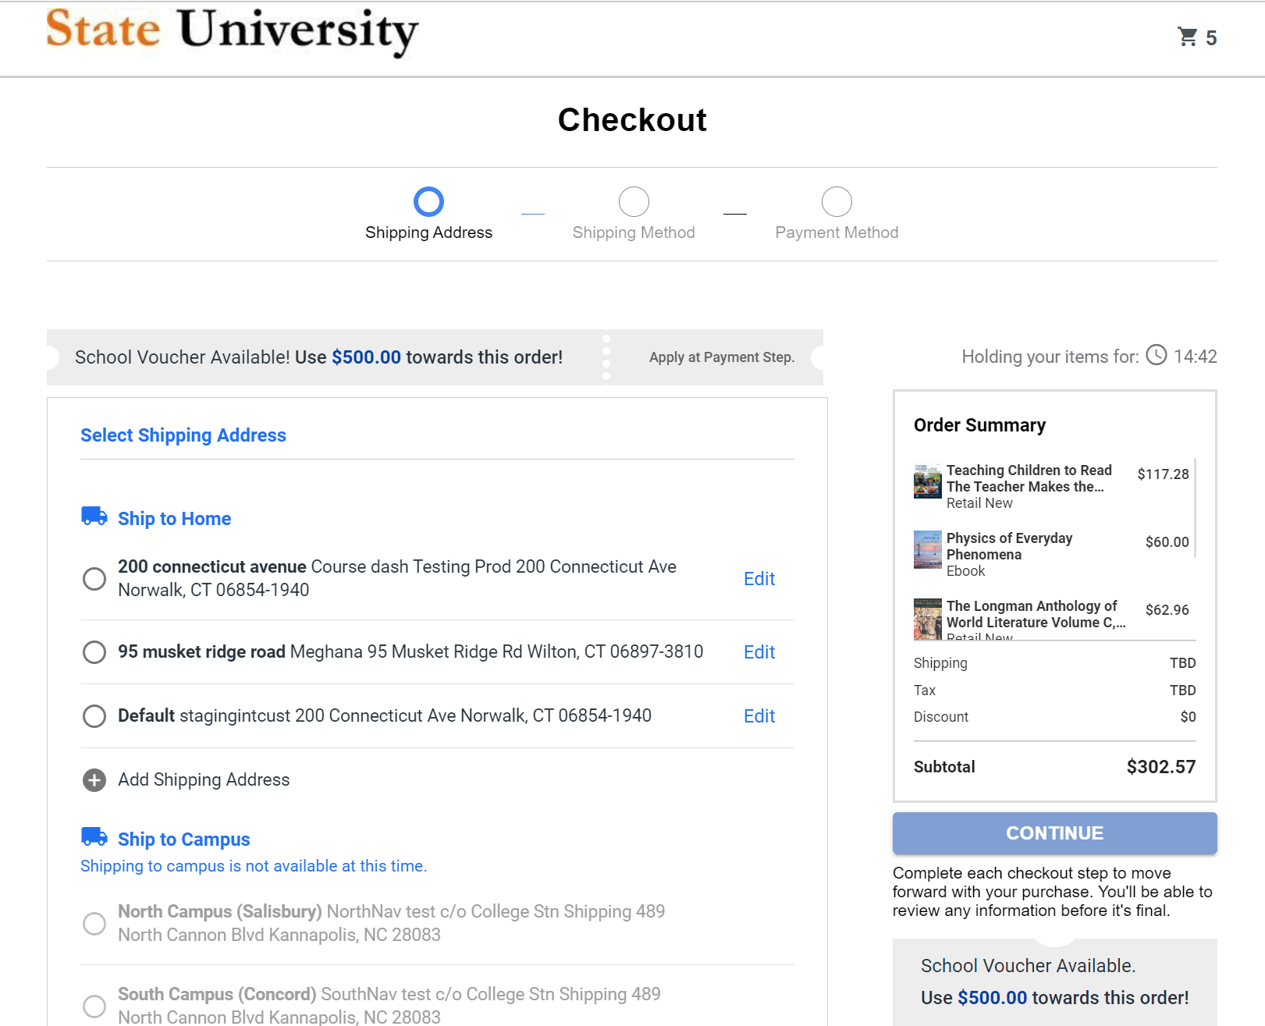Click the Ship to Home truck icon
This screenshot has width=1265, height=1026.
pyautogui.click(x=94, y=517)
